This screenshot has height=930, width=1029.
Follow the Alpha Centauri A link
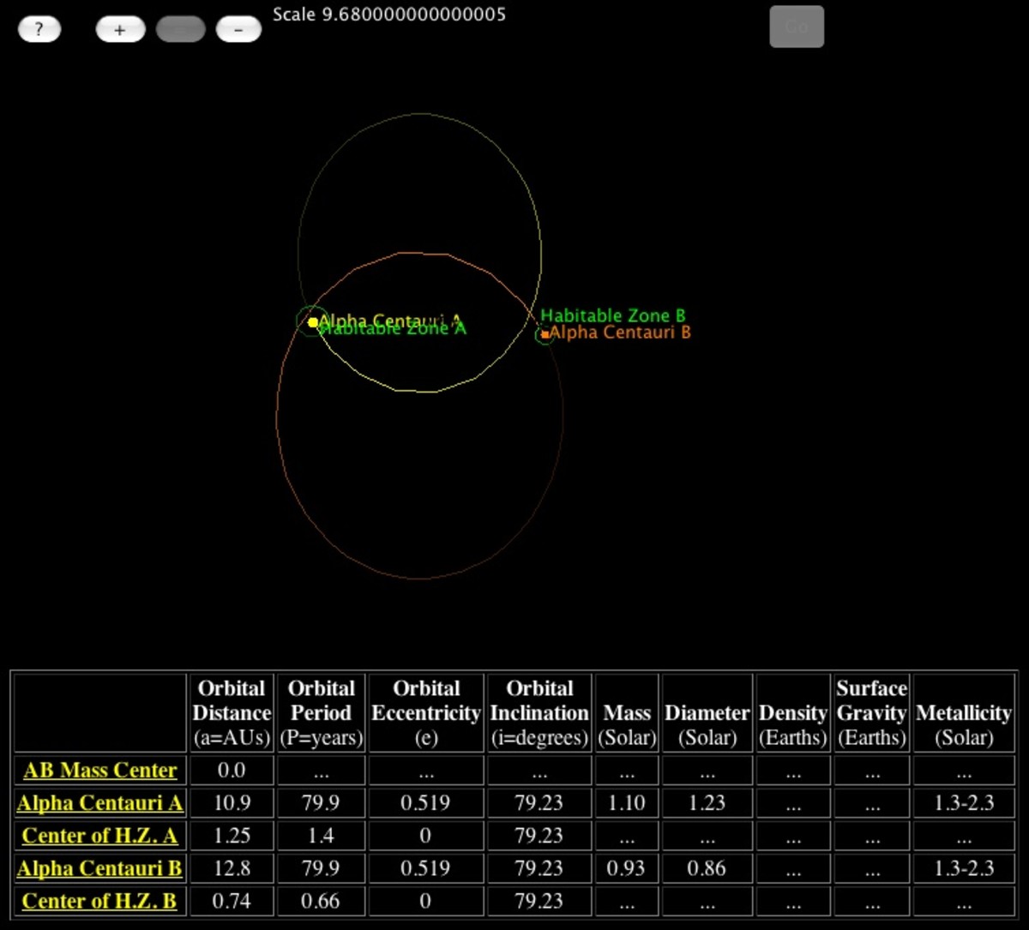point(99,803)
